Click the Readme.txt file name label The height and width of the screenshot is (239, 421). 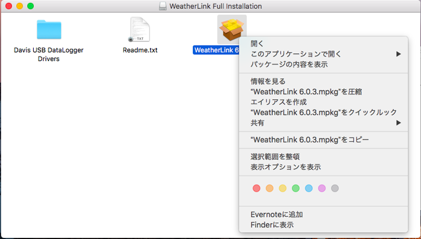(140, 50)
